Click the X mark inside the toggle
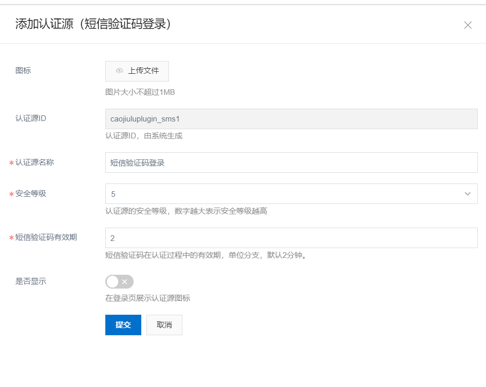The image size is (486, 387). pyautogui.click(x=124, y=281)
